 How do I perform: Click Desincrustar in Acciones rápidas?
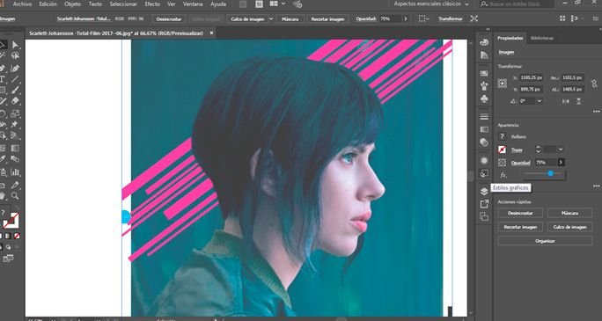click(x=520, y=213)
